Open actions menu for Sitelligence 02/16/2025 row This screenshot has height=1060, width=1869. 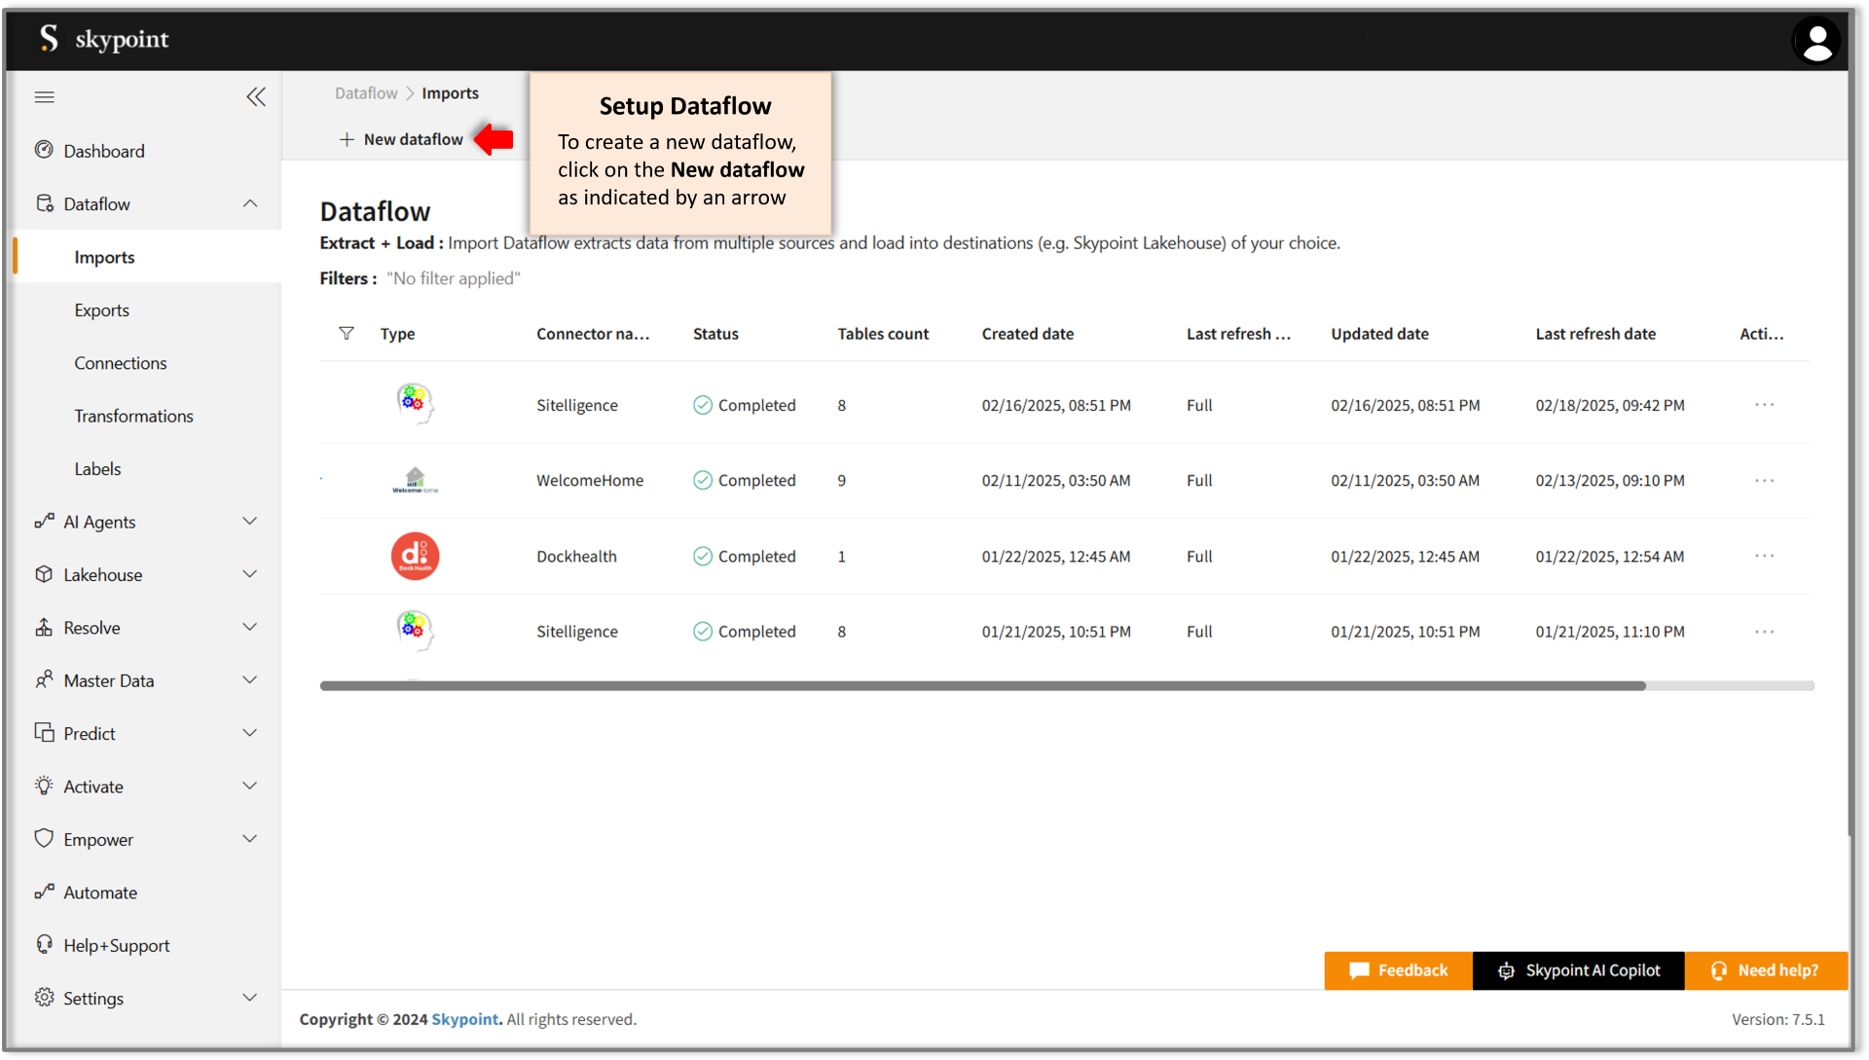(1764, 405)
